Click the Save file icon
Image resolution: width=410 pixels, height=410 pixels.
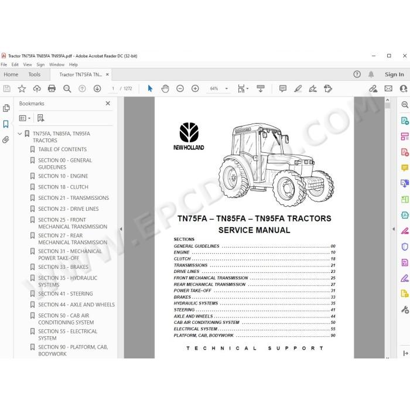[7, 88]
